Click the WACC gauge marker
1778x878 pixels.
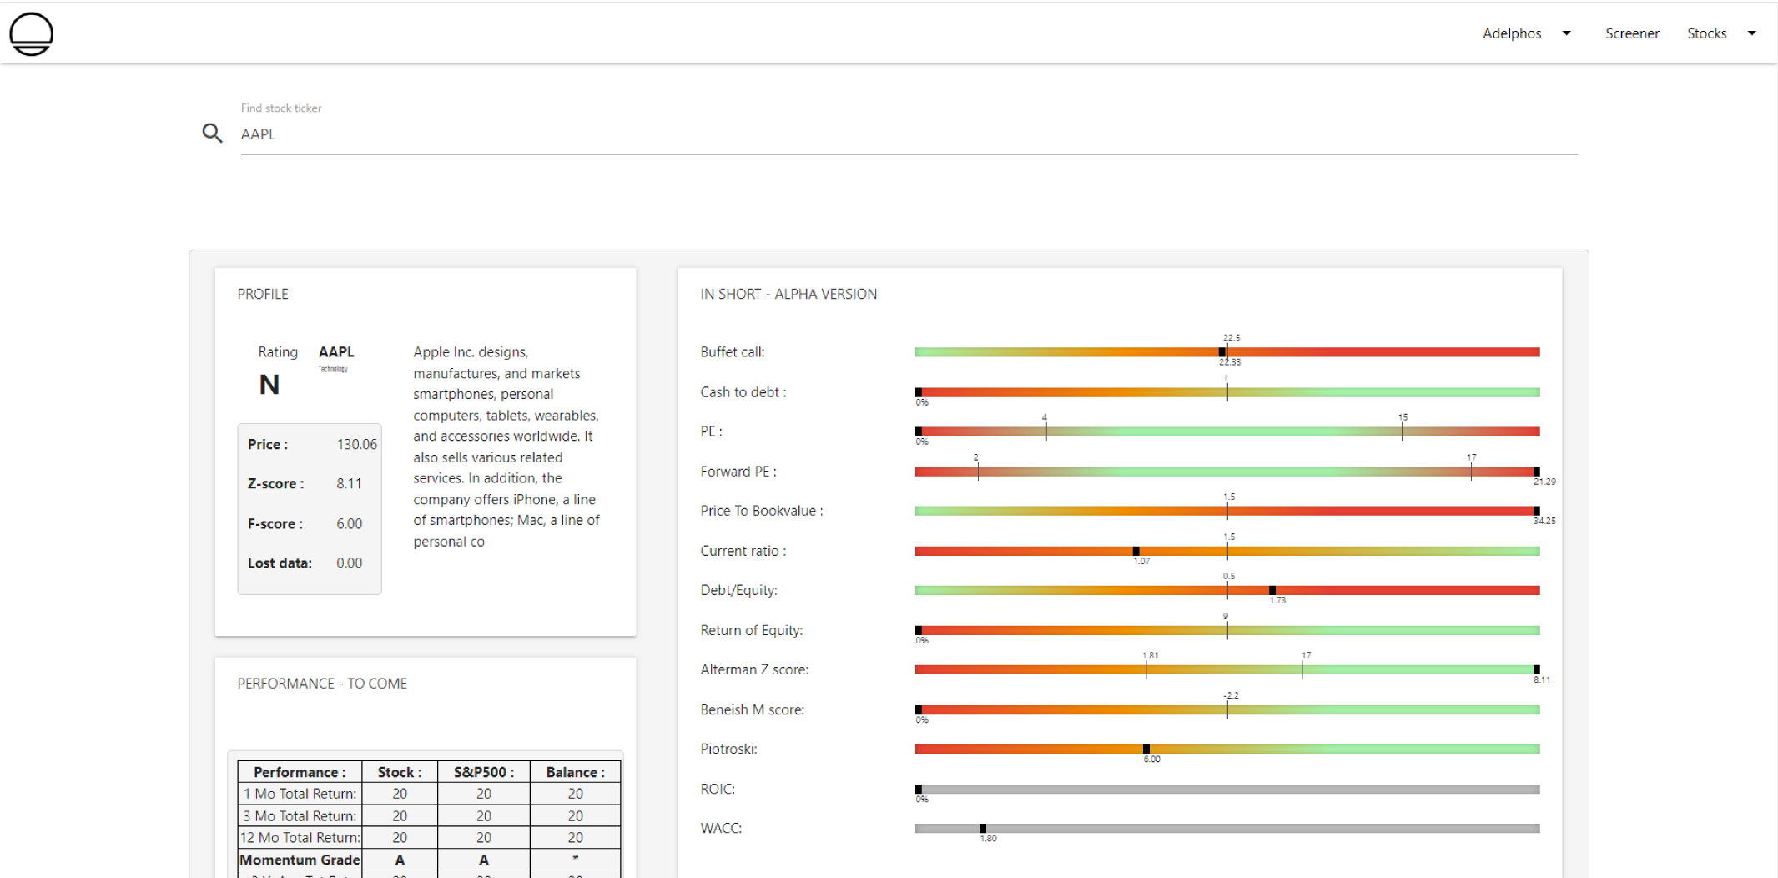coord(983,829)
